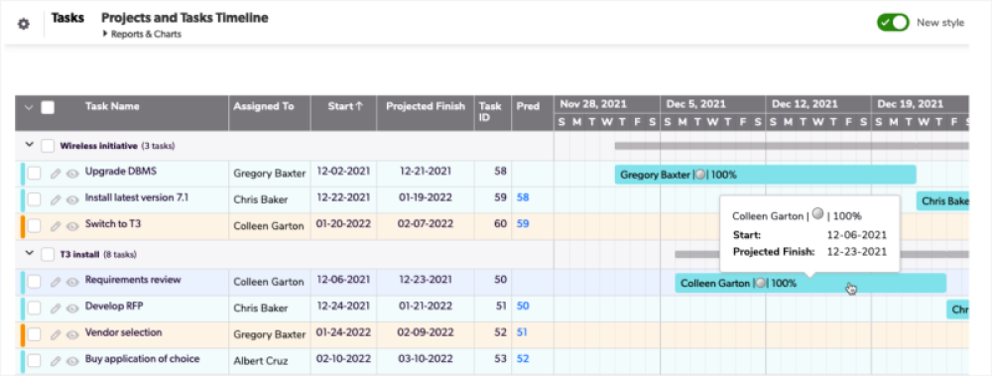The image size is (992, 376).
Task: Open predecessor link 58
Action: [x=523, y=197]
